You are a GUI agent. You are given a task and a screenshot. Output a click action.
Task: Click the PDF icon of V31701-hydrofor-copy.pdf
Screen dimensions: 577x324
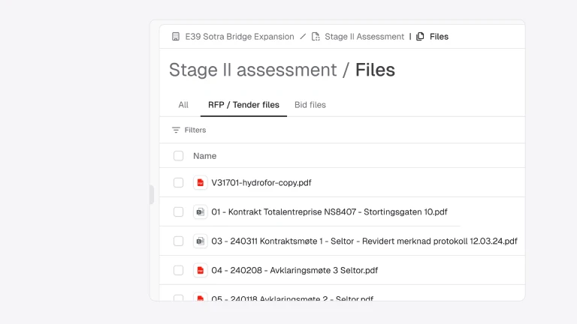click(200, 182)
